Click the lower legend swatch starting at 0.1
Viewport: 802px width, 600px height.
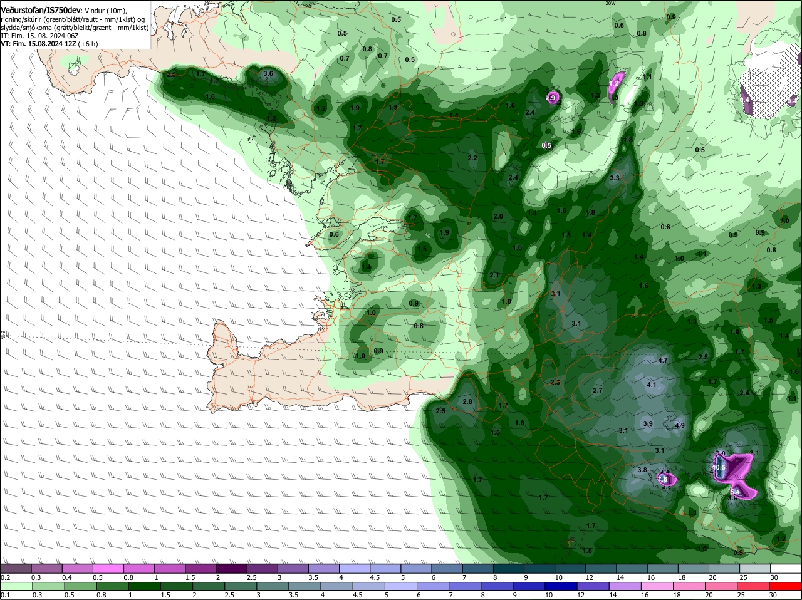[x=16, y=586]
